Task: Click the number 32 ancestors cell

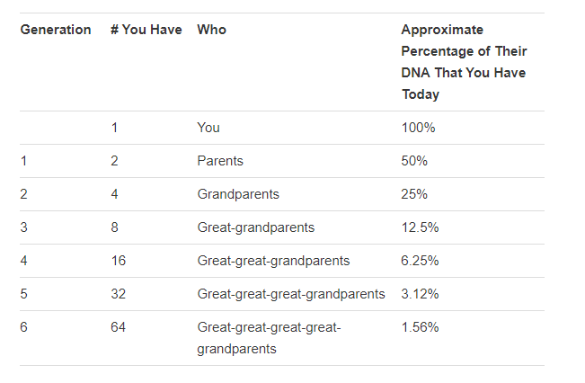Action: point(118,294)
